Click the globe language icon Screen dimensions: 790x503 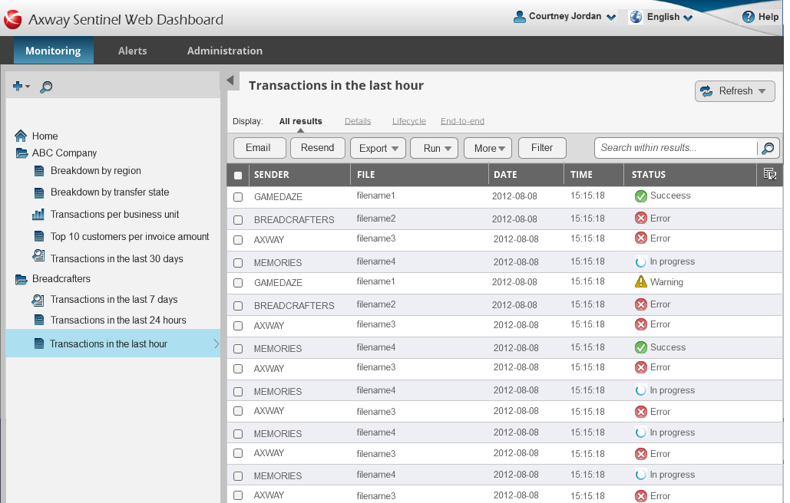(636, 17)
